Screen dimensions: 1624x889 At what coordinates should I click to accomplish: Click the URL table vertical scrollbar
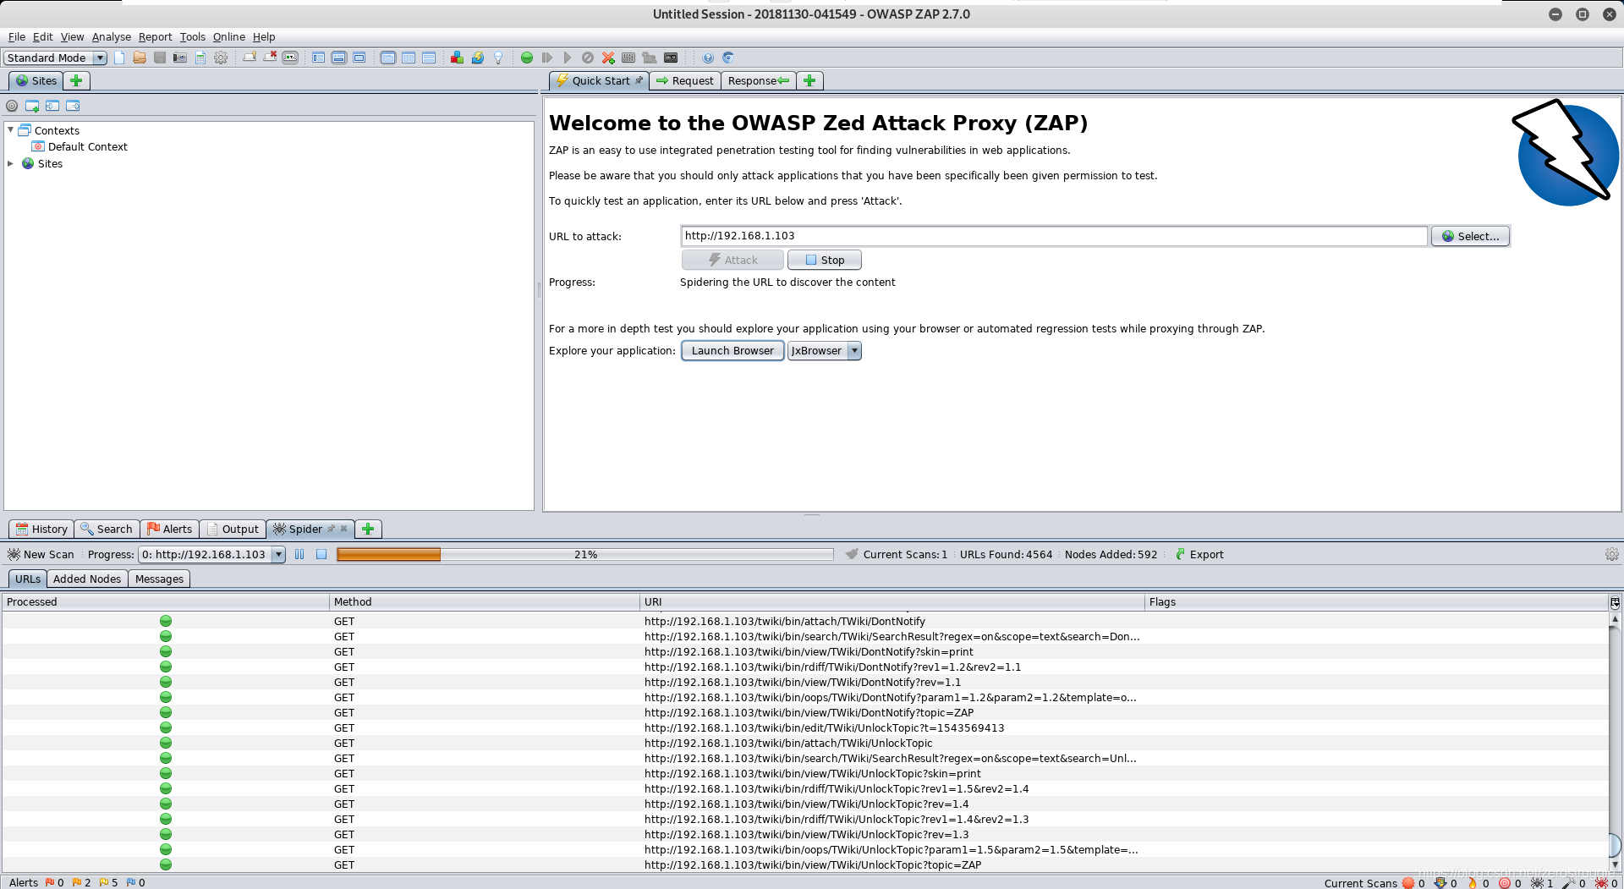(x=1615, y=742)
